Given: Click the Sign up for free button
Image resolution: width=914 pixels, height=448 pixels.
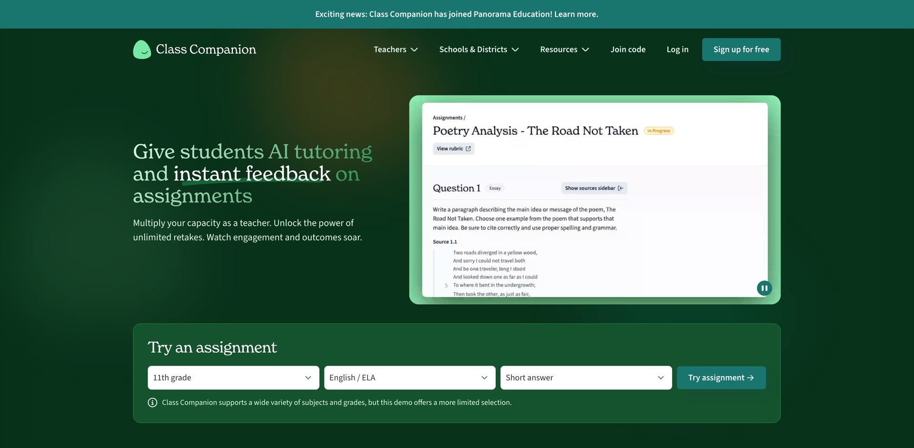Looking at the screenshot, I should point(741,50).
